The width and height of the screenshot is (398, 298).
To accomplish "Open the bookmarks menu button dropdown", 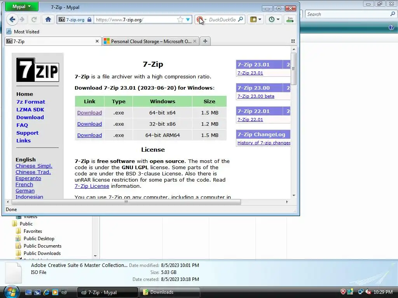I will (x=255, y=19).
